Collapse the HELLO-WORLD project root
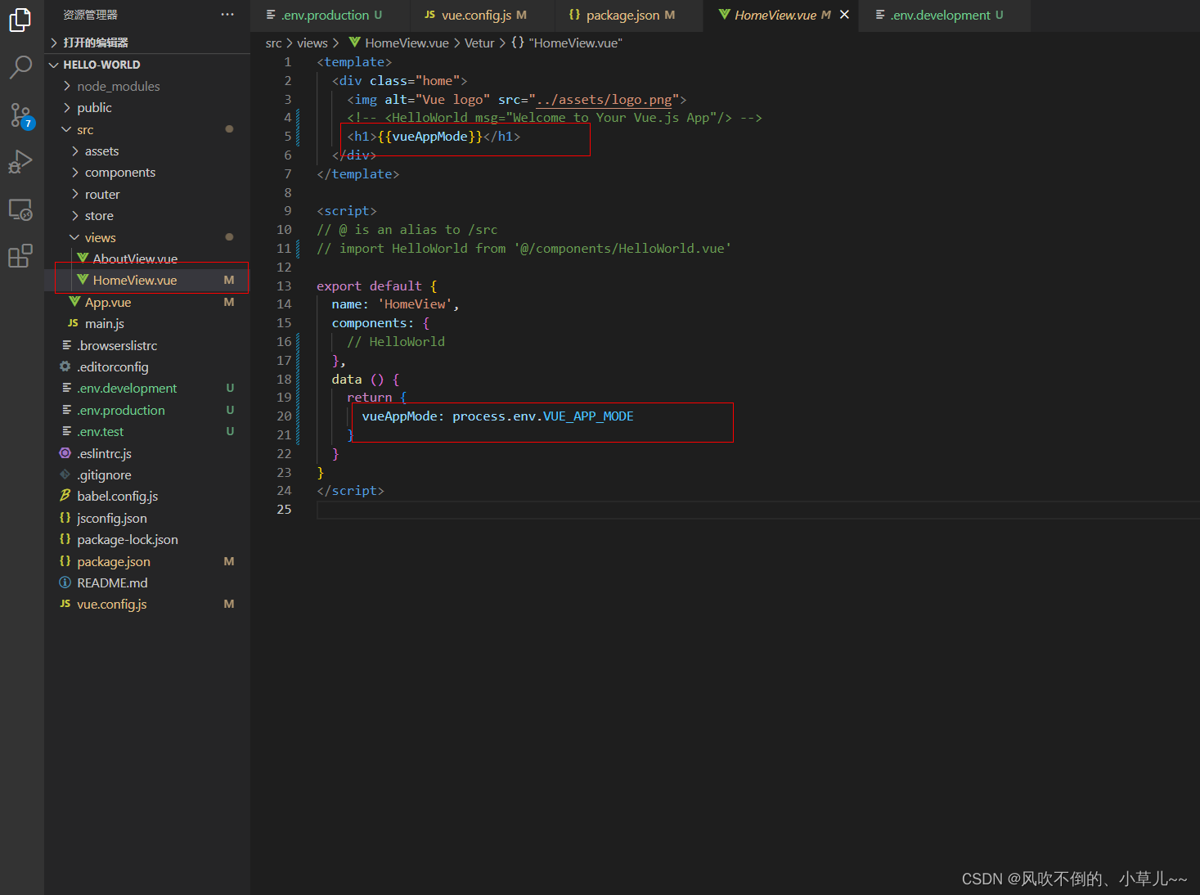Screen dimensions: 1200x895 click(147, 65)
